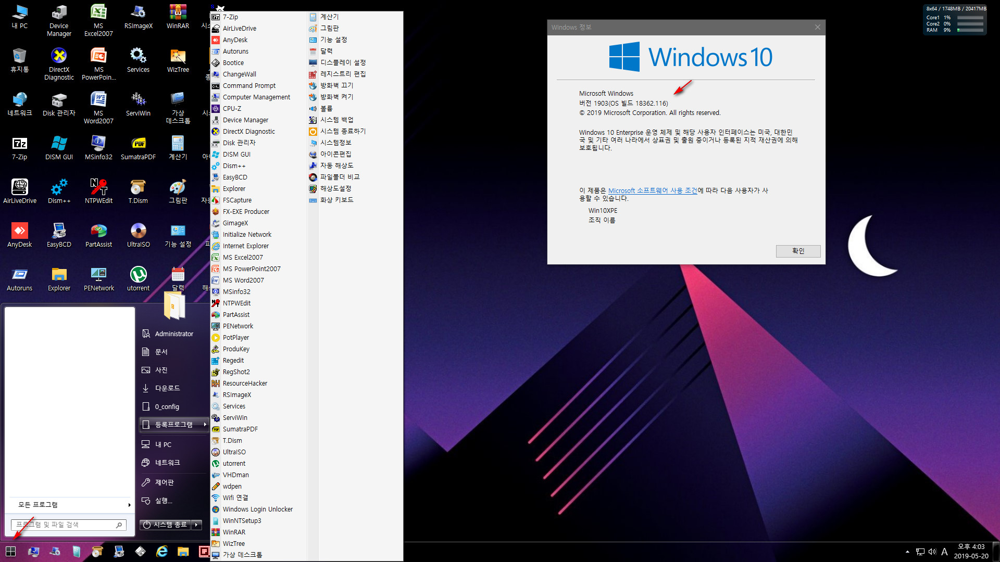
Task: Select 화상 키보드 in the submenu
Action: (x=355, y=200)
